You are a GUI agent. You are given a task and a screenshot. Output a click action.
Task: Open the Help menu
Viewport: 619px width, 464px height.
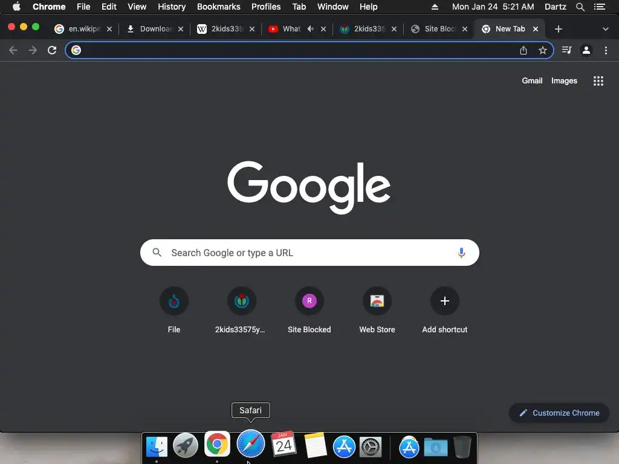(368, 7)
